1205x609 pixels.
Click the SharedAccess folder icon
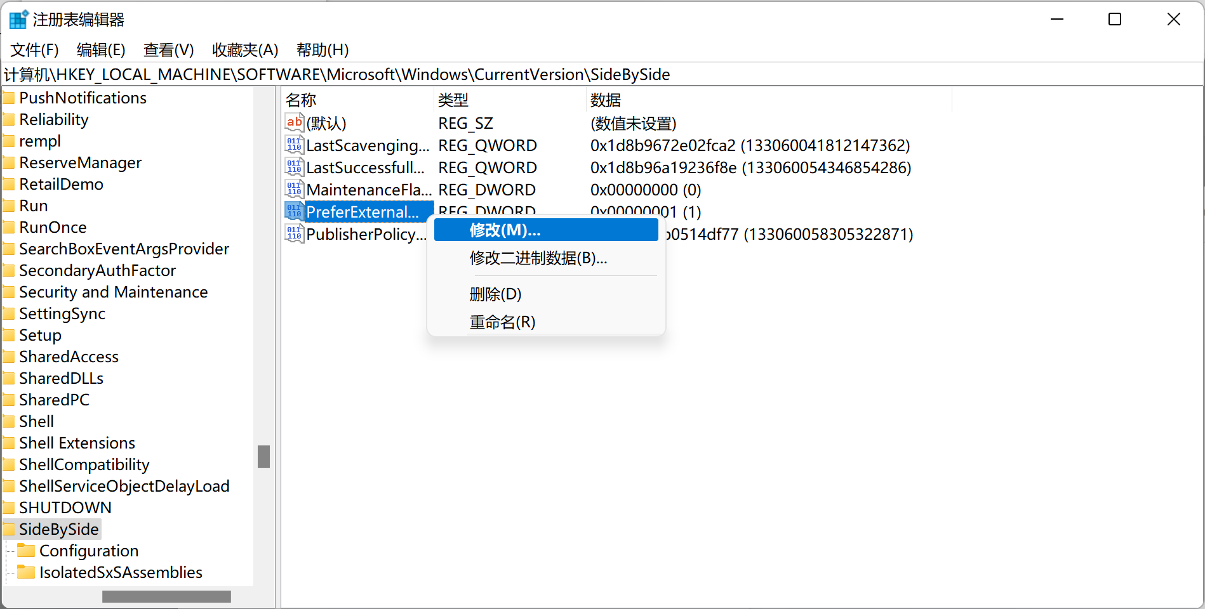point(8,357)
